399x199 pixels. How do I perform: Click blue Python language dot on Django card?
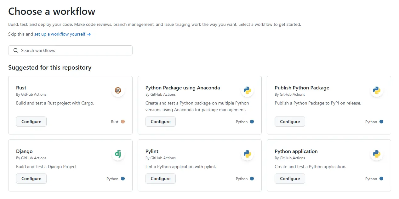(123, 179)
